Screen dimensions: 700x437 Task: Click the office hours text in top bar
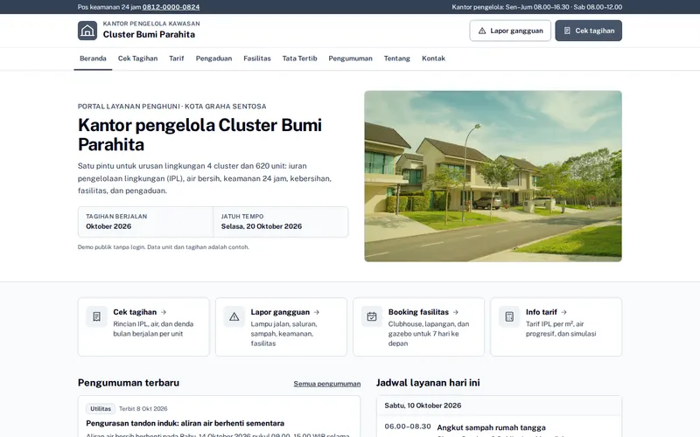[536, 7]
